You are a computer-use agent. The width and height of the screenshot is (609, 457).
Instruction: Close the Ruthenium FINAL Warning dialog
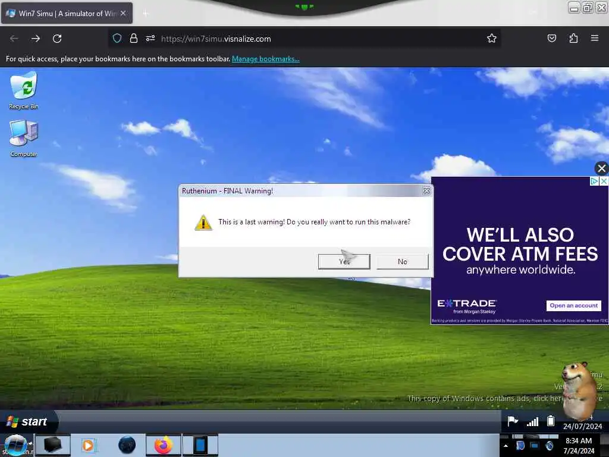pos(426,191)
